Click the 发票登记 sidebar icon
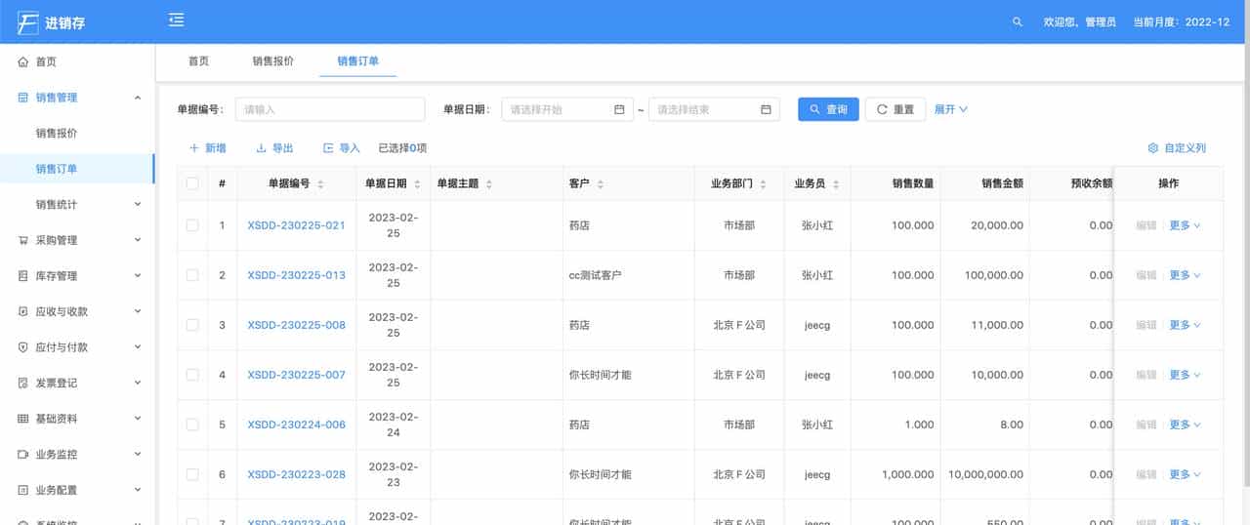This screenshot has width=1250, height=525. click(x=23, y=384)
